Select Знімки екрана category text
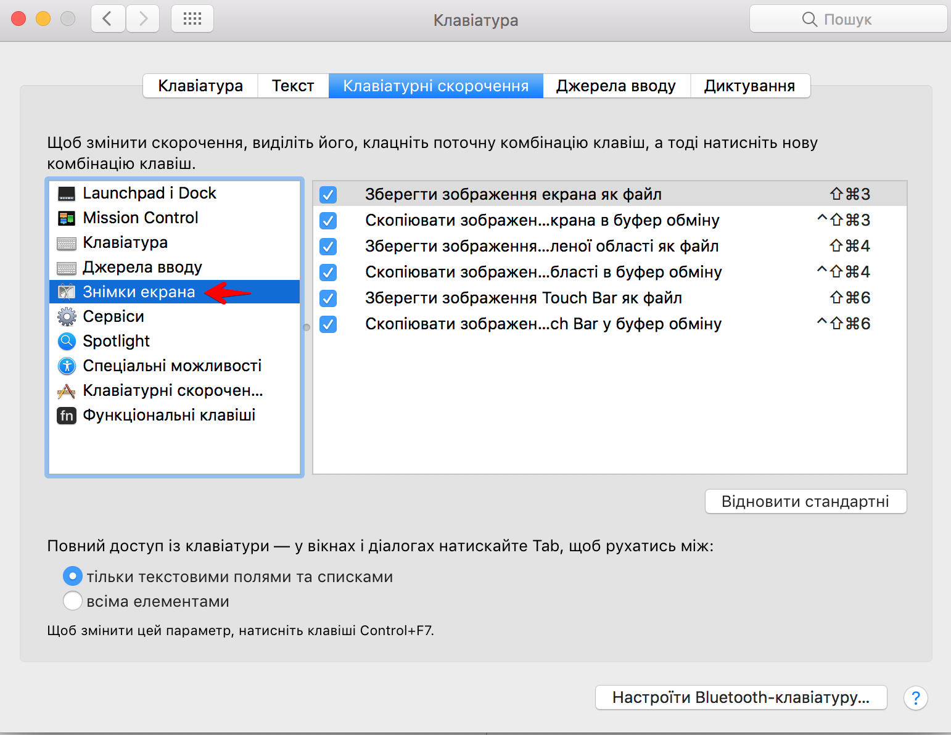Image resolution: width=951 pixels, height=735 pixels. coord(139,292)
